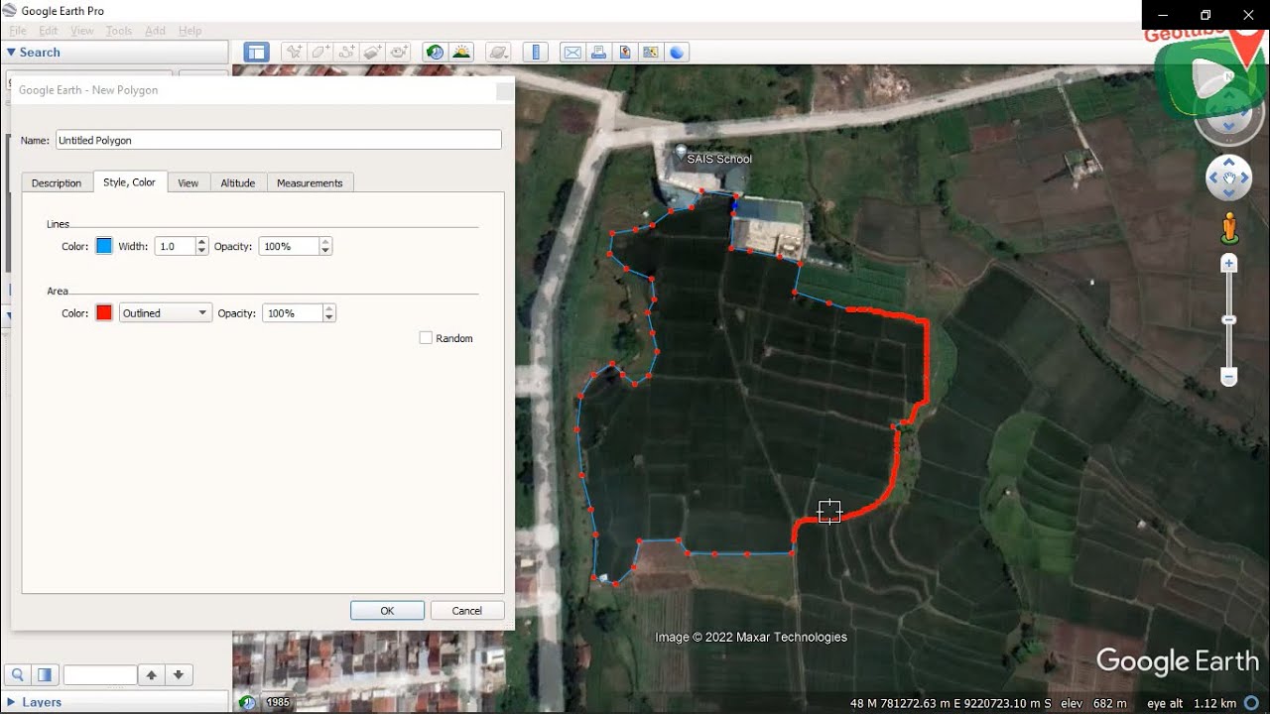The height and width of the screenshot is (714, 1270).
Task: Click the line Width value field
Action: click(176, 246)
